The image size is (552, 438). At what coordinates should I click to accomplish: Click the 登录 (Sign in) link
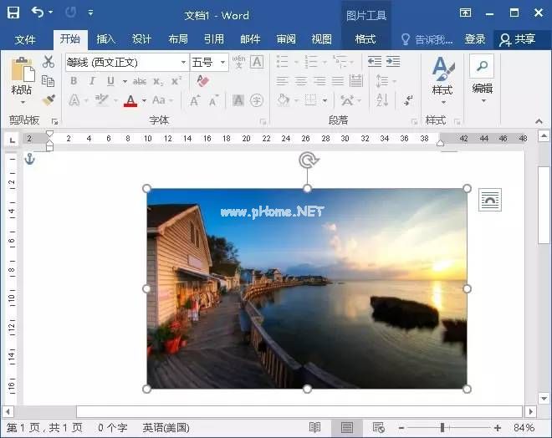pos(475,39)
